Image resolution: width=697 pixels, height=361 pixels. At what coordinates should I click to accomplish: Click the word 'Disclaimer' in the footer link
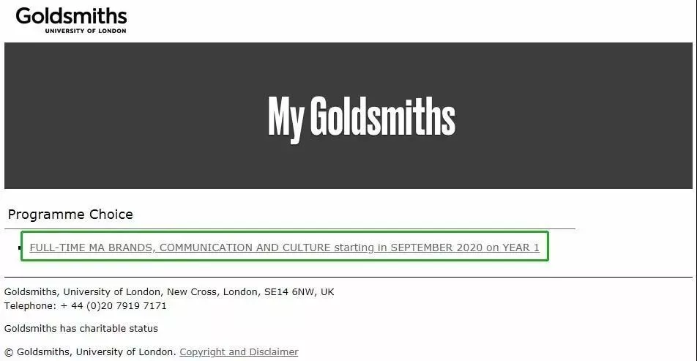(274, 351)
